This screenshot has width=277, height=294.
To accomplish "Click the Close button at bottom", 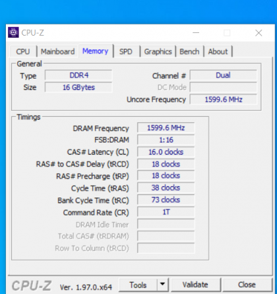I will coord(247,285).
